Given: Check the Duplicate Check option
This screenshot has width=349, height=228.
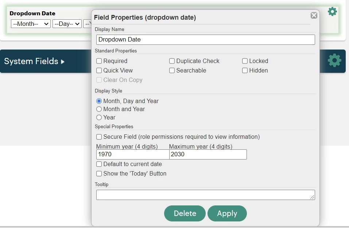Looking at the screenshot, I should (x=172, y=61).
